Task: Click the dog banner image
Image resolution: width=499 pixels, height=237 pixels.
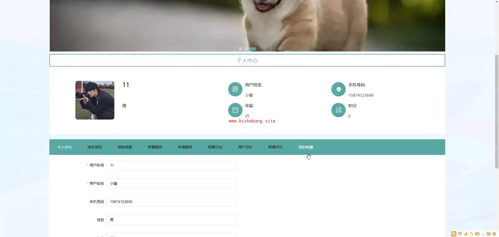Action: tap(247, 25)
